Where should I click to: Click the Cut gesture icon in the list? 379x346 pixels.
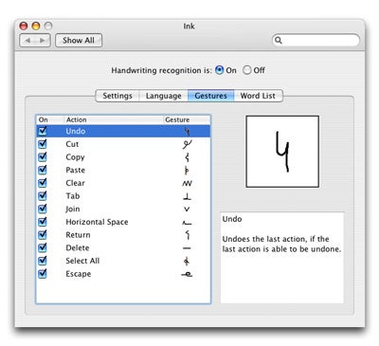187,144
